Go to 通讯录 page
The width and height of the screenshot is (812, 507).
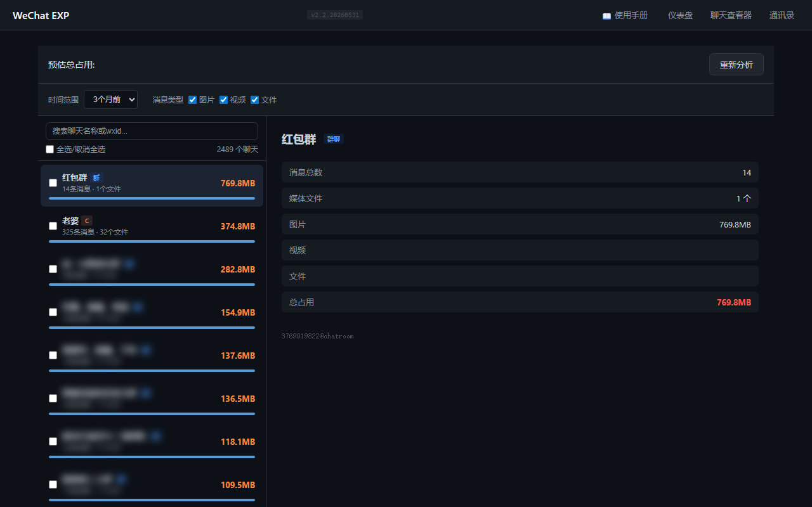point(782,15)
